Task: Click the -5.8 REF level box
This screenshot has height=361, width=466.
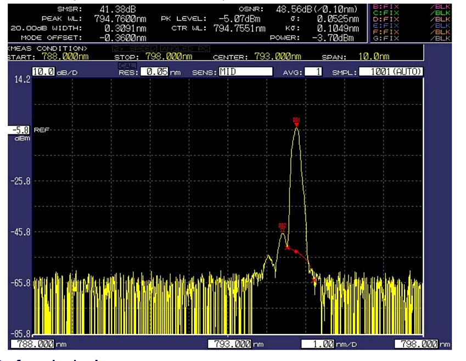Action: point(19,130)
